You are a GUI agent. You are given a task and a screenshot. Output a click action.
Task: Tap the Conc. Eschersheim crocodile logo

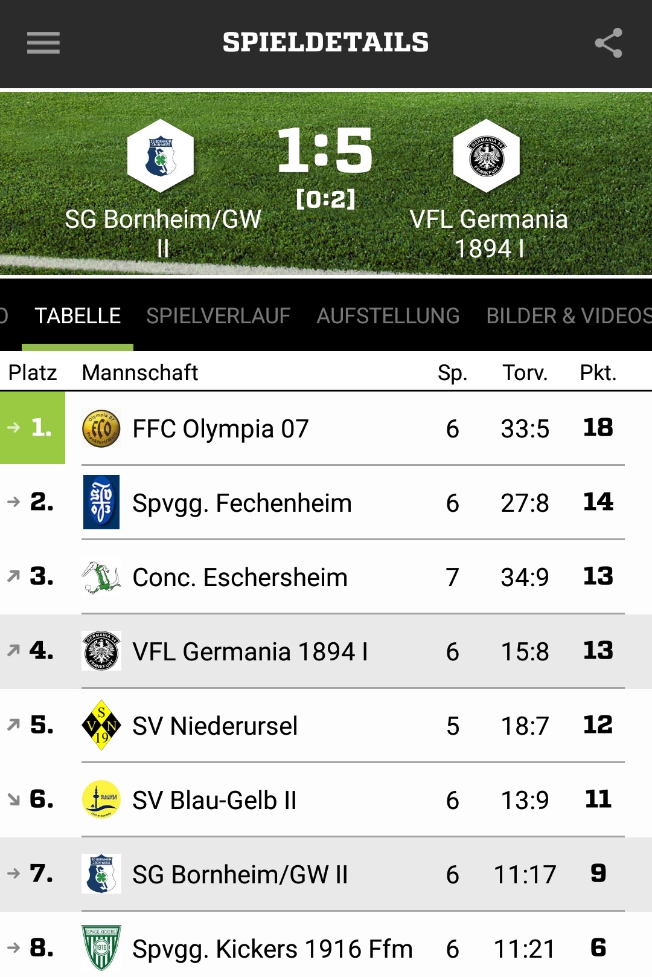coord(101,576)
